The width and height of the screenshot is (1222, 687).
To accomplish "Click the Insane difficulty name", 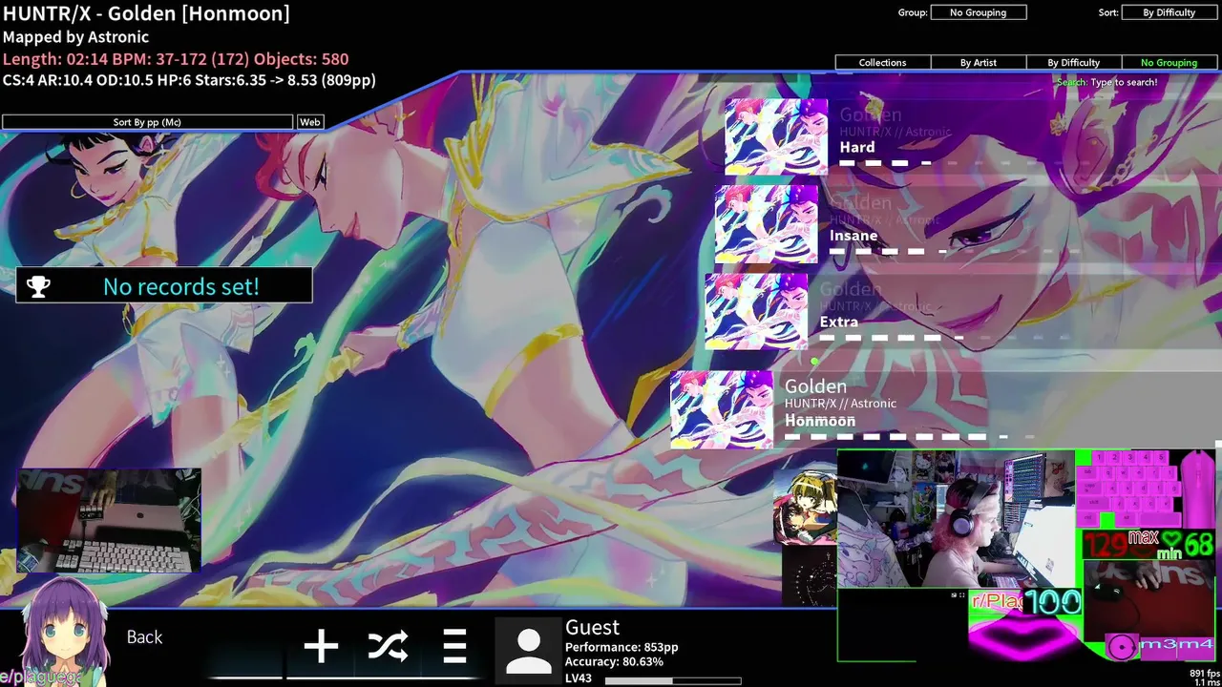I will [x=853, y=236].
